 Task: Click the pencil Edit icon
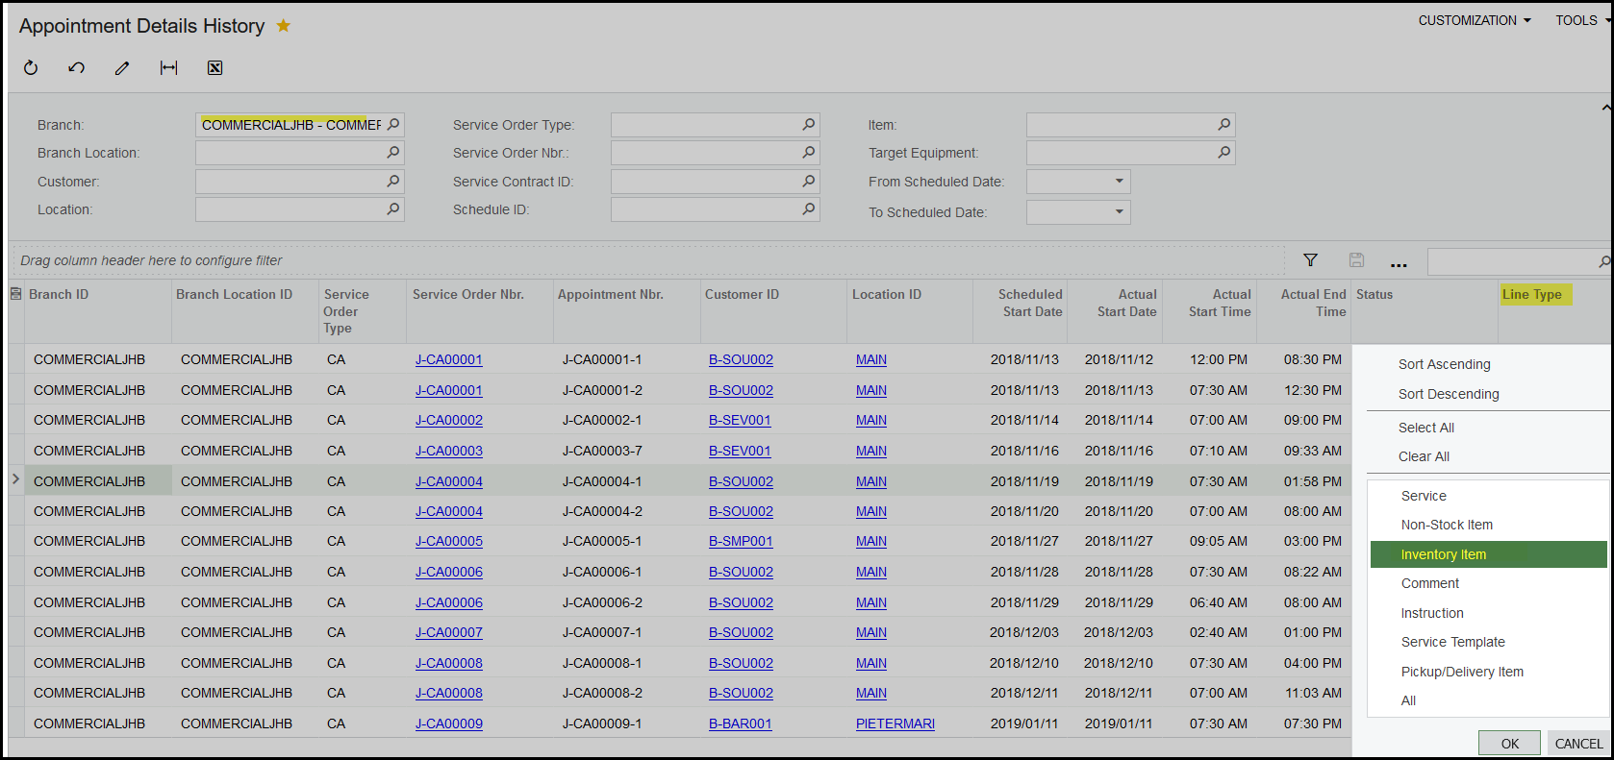point(122,67)
